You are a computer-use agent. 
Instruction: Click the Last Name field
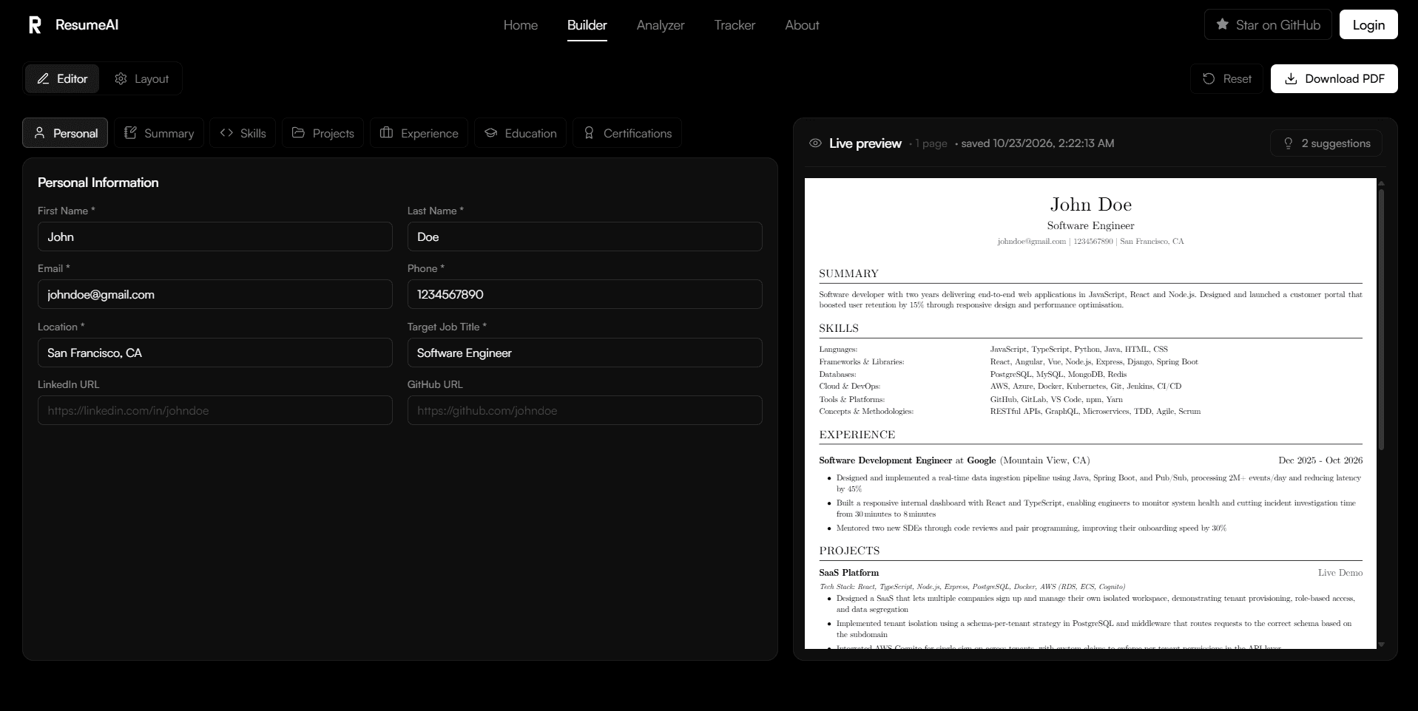click(585, 237)
